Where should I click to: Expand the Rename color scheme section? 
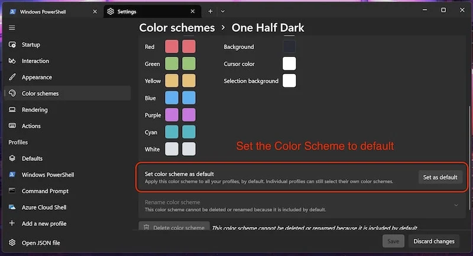(x=456, y=206)
